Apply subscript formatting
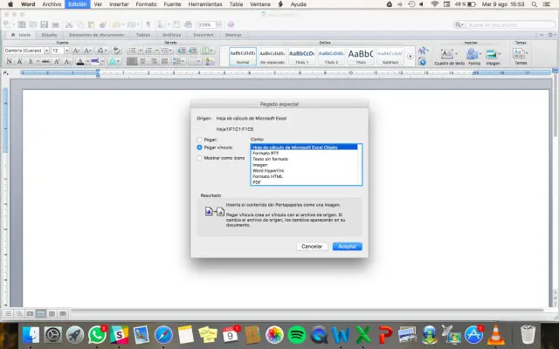This screenshot has width=559, height=349. (x=67, y=61)
